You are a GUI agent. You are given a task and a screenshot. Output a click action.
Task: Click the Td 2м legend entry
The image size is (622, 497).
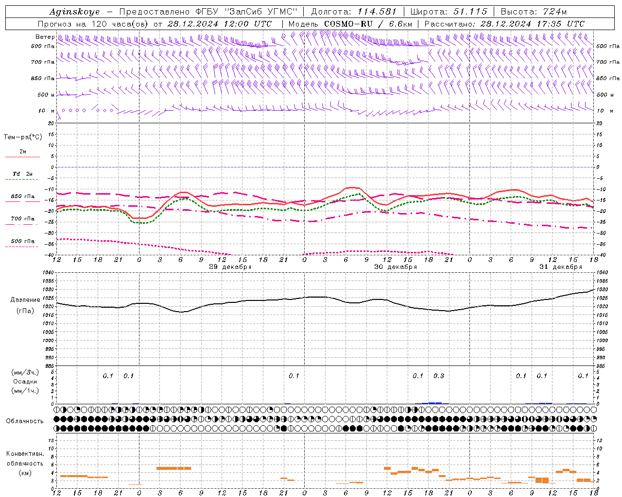pyautogui.click(x=23, y=174)
